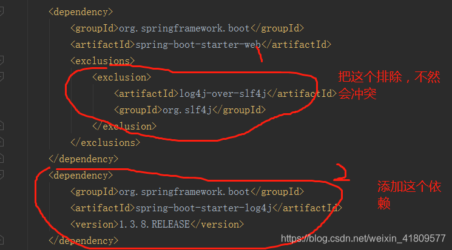Screen dimensions: 452x250
Task: Collapse the fold marker beside the <dependency> tag of spring-boot-starter-log4j
Action: pyautogui.click(x=1, y=175)
